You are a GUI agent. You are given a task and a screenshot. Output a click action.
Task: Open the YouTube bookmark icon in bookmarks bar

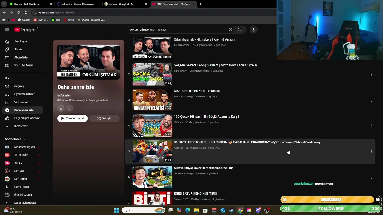13,20
